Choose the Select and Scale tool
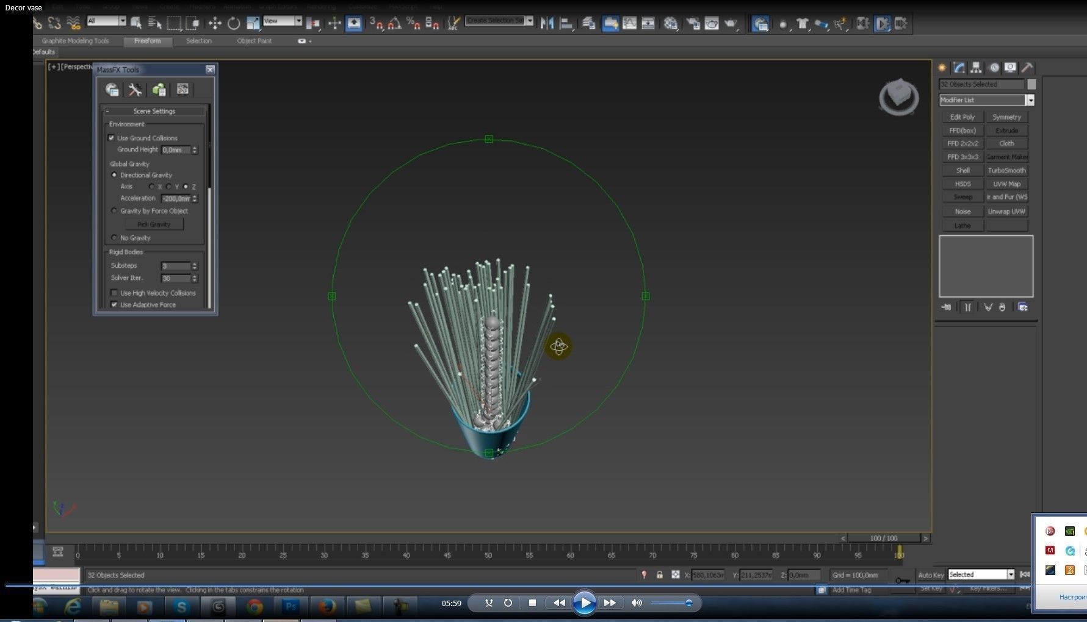The height and width of the screenshot is (622, 1087). pos(253,23)
